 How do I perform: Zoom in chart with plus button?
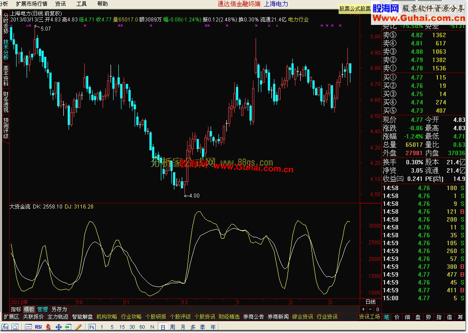363,309
